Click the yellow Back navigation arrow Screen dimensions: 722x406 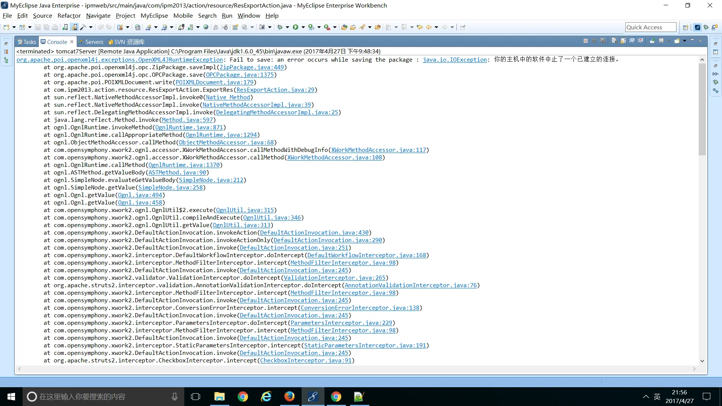coord(428,27)
